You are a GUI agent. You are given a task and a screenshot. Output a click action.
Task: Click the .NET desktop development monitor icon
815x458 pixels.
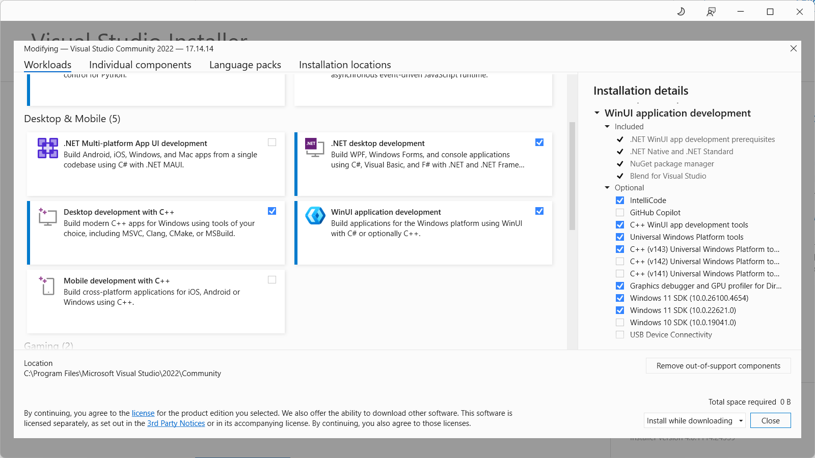point(314,148)
